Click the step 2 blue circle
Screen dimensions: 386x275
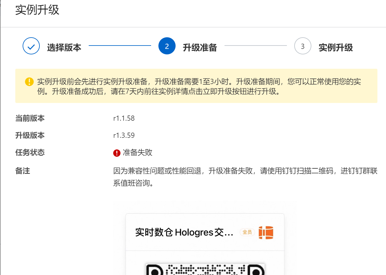click(167, 46)
